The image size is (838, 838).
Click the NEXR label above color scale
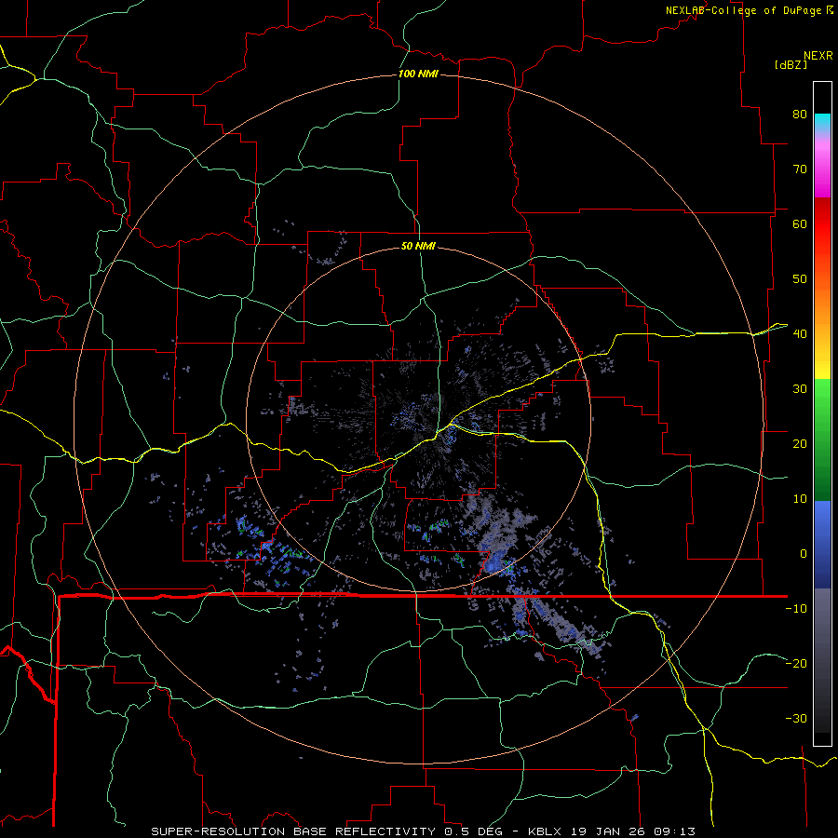(x=818, y=56)
